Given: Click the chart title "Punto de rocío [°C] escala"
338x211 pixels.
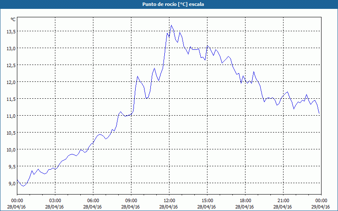Looking at the screenshot, I should pos(173,4).
